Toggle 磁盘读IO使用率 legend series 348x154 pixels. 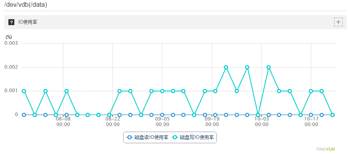147,138
